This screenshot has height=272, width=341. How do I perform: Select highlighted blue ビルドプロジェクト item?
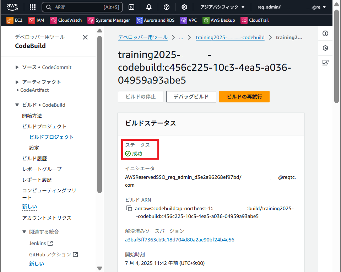click(52, 137)
